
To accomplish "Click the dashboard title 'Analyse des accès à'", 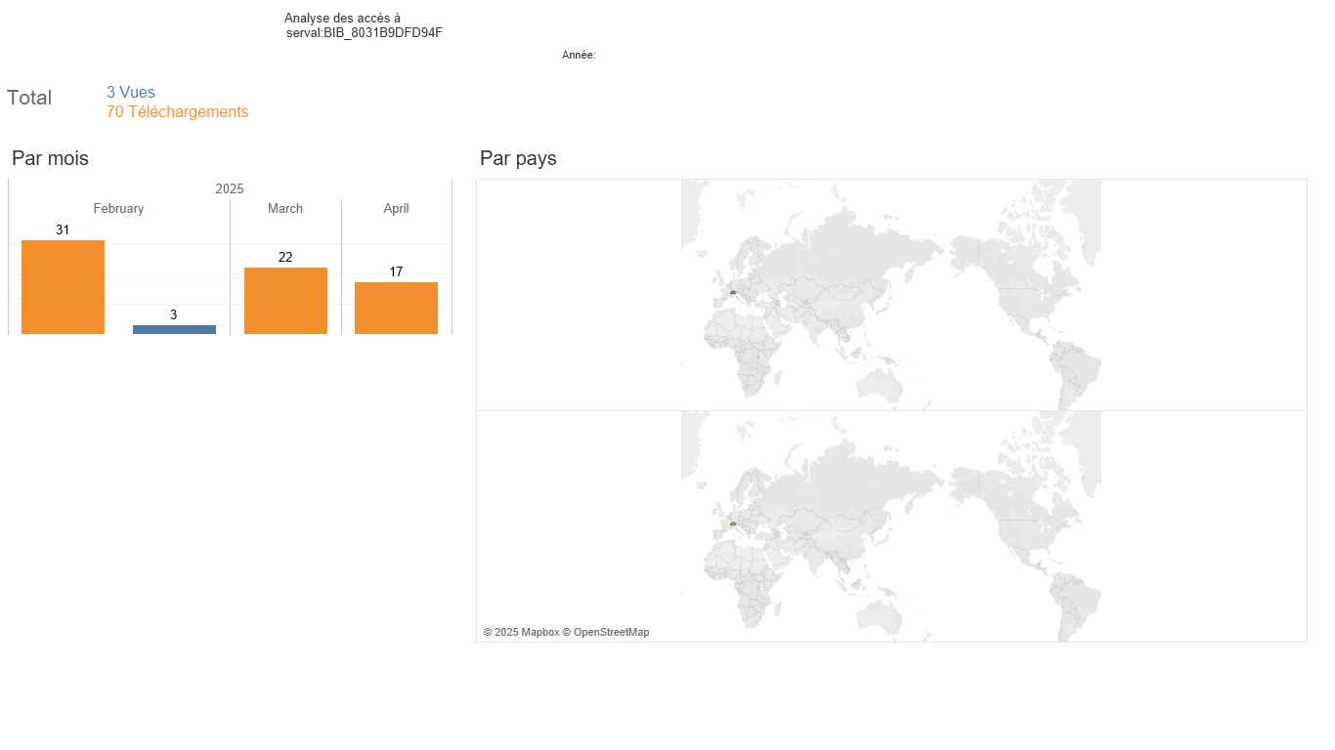I will click(342, 19).
